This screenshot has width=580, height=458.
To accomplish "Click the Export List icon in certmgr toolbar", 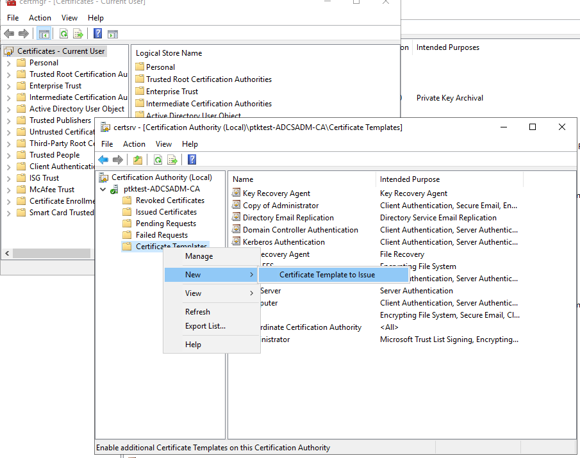I will click(78, 34).
